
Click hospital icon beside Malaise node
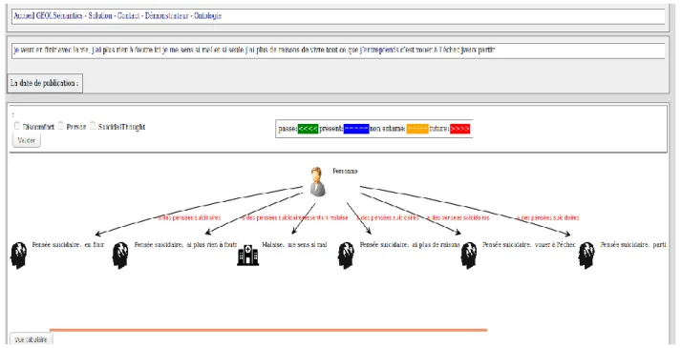[x=248, y=255]
